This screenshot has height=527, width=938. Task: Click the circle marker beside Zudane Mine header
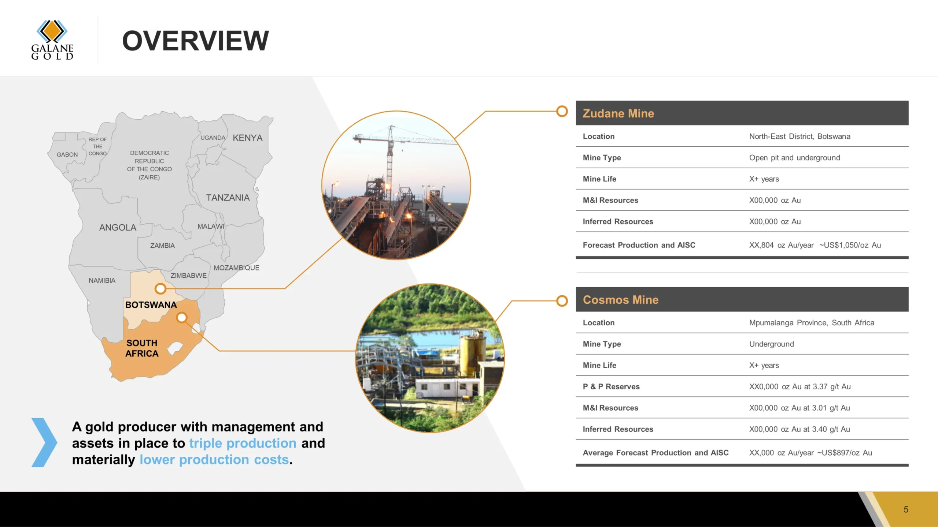[562, 111]
